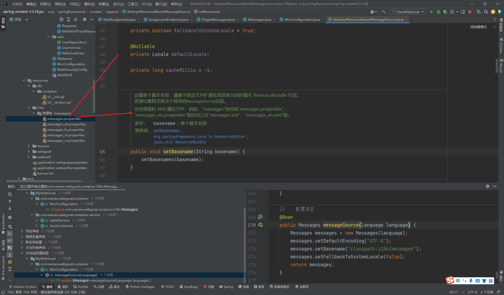Select application-webgoat.properties file
This screenshot has width=504, height=295.
[62, 163]
